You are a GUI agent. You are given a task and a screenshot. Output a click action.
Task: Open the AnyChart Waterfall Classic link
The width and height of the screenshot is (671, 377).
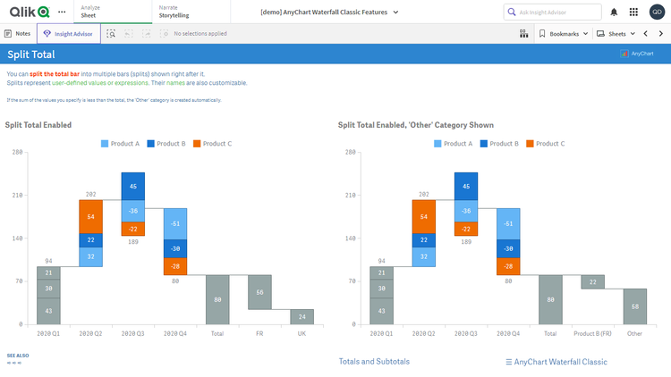pos(556,362)
